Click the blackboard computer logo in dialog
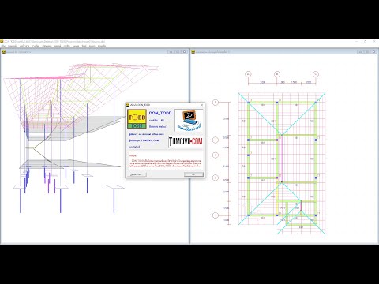This screenshot has width=379, height=284. (189, 121)
